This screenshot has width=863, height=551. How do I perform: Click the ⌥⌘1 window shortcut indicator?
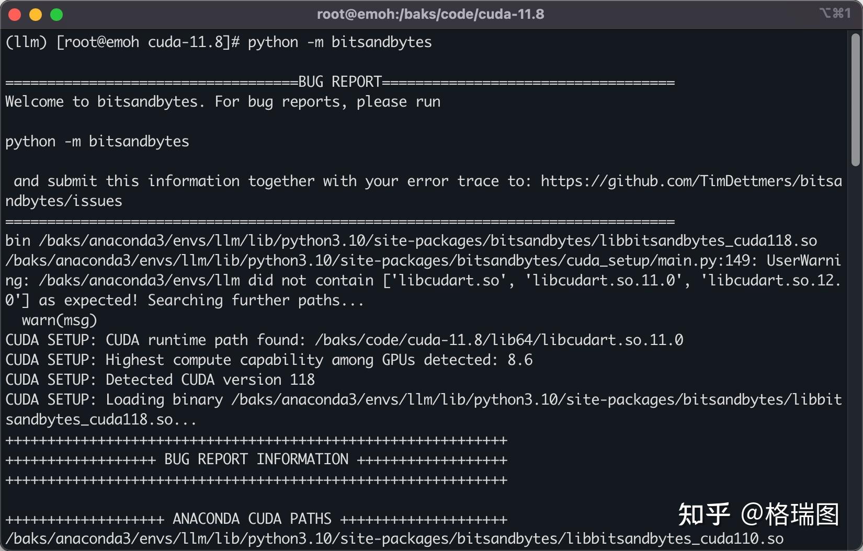point(835,14)
